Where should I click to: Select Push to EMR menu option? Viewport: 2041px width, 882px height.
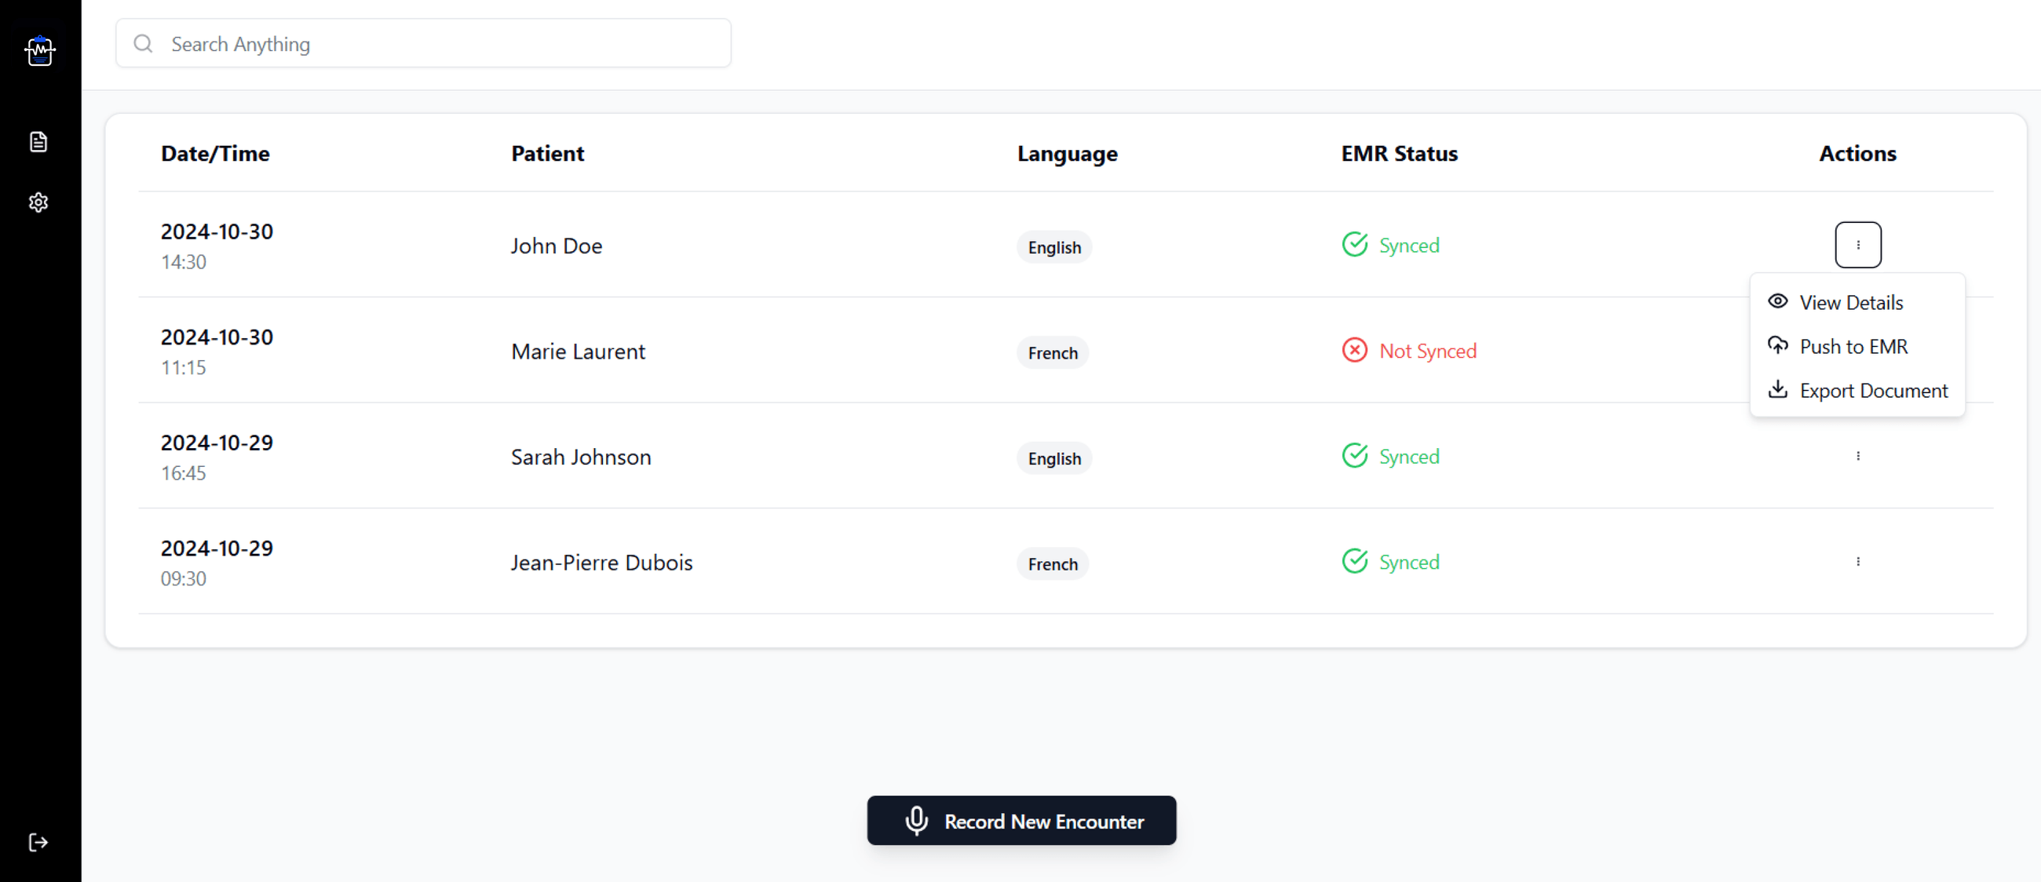(1853, 346)
